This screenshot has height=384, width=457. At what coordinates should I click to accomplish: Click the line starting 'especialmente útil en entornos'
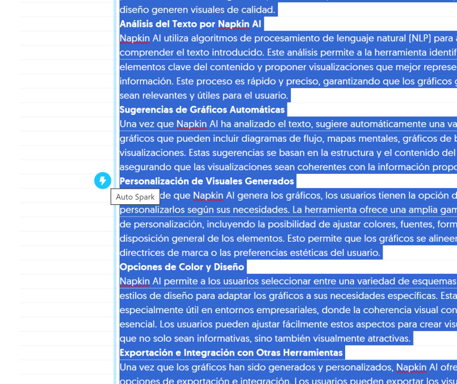click(x=288, y=310)
